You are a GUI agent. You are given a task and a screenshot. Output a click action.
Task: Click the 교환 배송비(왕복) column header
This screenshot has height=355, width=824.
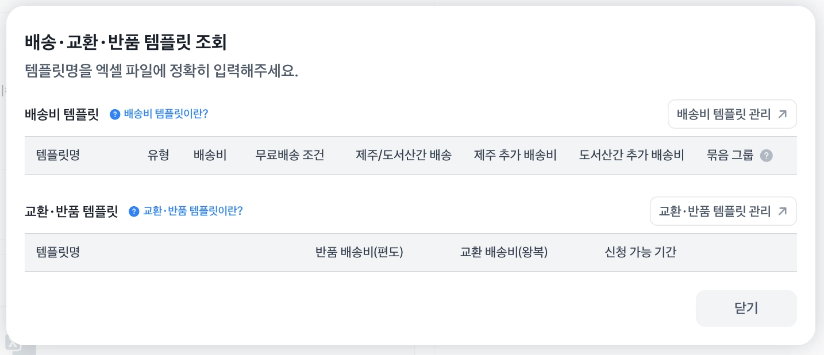[x=504, y=252]
